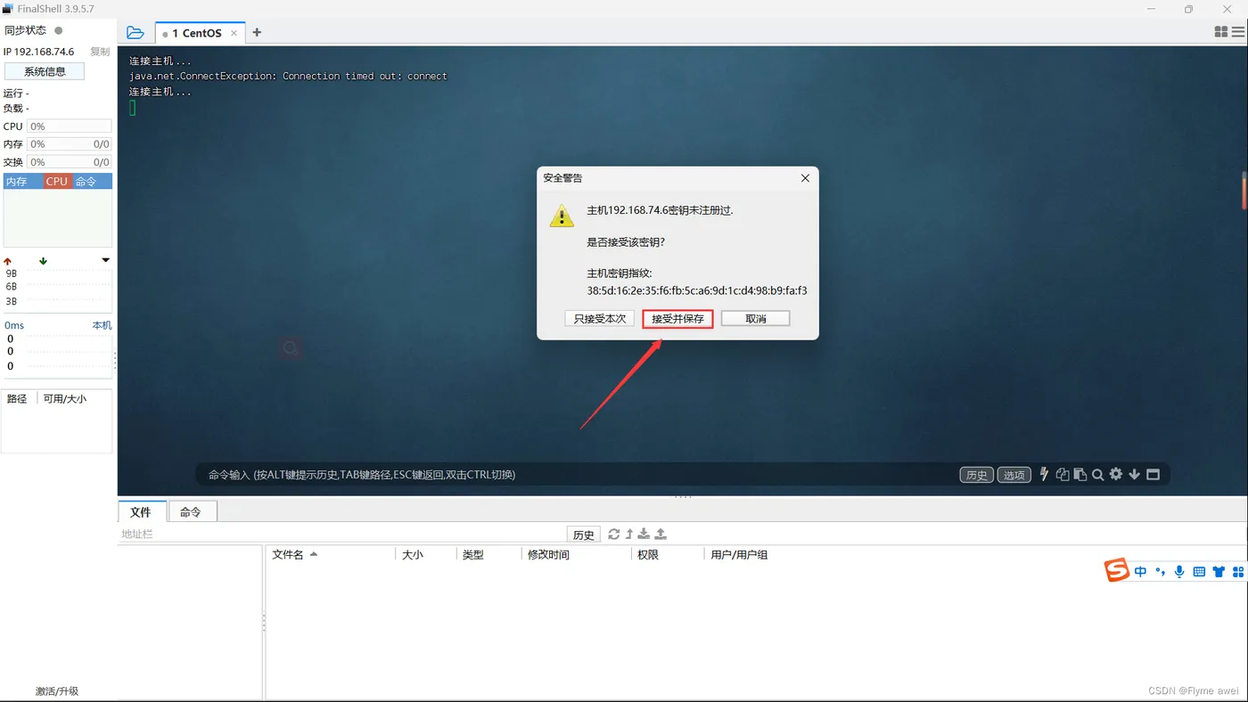Click the upload file icon
Viewport: 1248px width, 702px height.
(x=661, y=534)
